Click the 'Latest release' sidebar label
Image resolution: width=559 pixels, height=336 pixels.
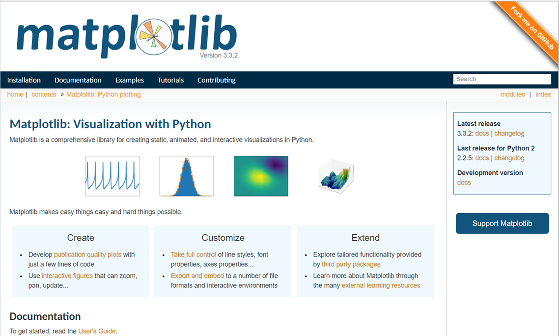(x=479, y=124)
